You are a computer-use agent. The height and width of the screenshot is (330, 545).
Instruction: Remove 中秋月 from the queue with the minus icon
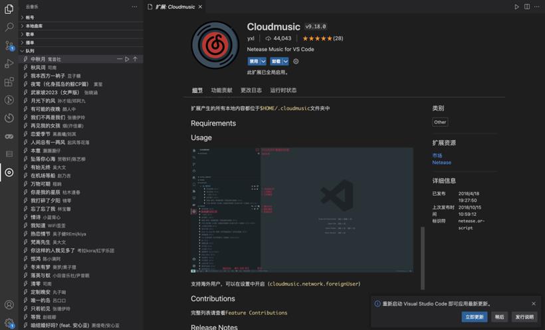pos(119,59)
